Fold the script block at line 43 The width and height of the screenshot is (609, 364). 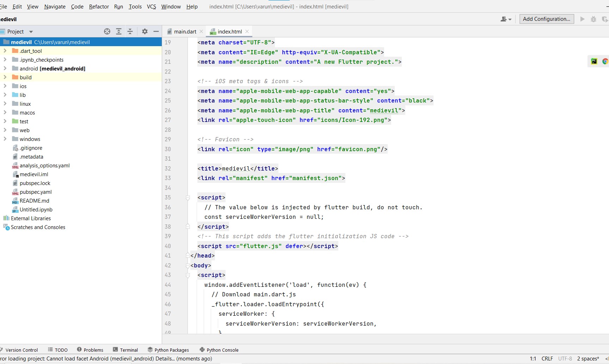188,275
